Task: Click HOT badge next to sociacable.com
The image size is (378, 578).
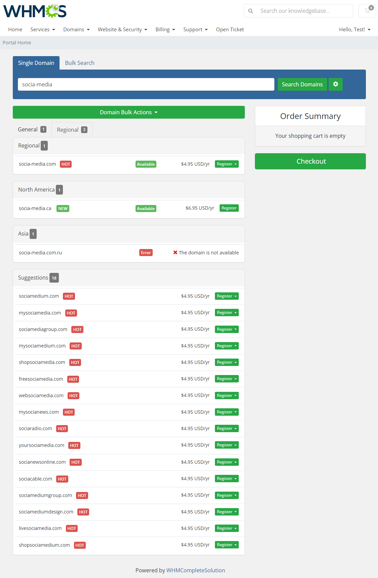Action: [x=62, y=479]
